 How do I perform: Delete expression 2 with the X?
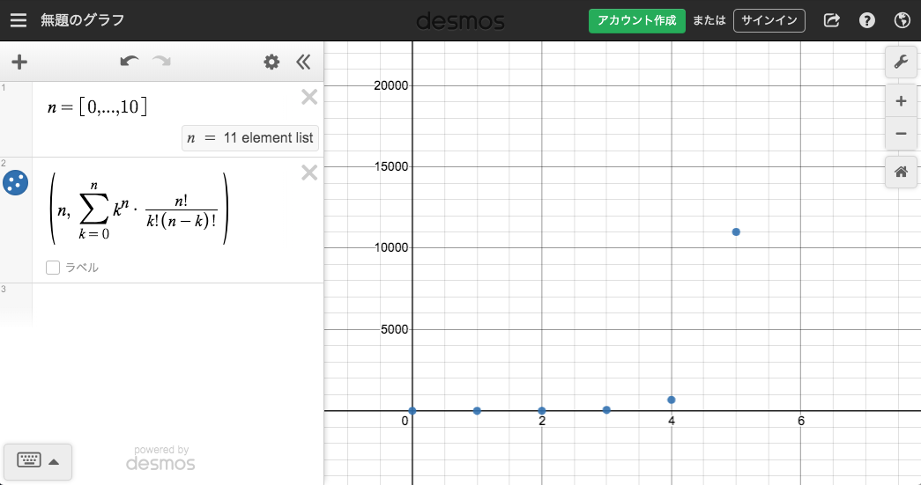tap(309, 173)
